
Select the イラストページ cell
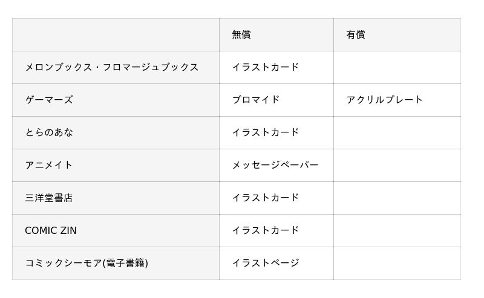(x=266, y=263)
